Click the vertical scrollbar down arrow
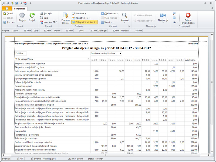Image resolution: width=216 pixels, height=162 pixels. pos(212,152)
